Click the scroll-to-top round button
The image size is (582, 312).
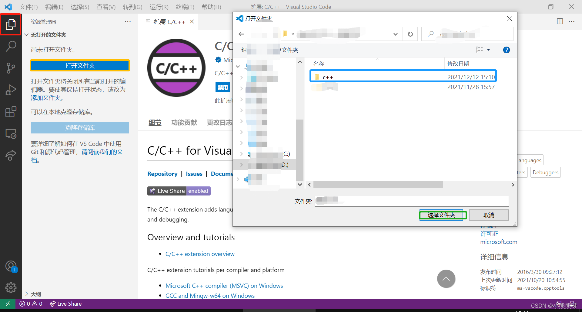446,279
